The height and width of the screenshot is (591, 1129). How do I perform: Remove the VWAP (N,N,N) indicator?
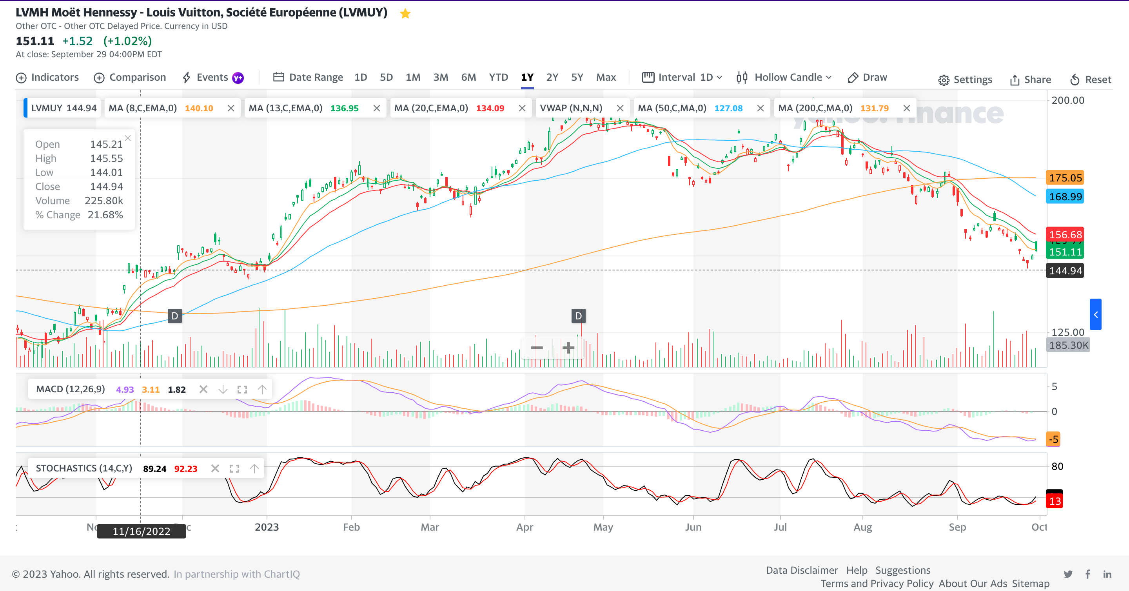click(x=620, y=108)
